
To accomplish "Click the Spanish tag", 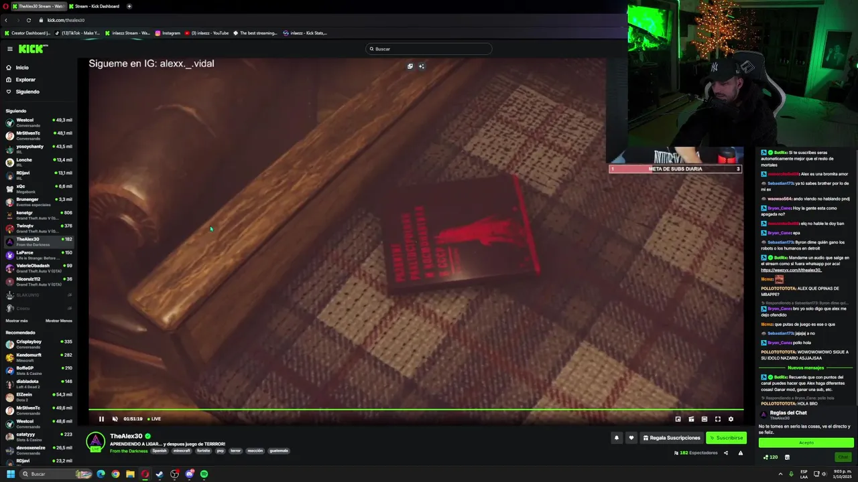I will pos(160,451).
